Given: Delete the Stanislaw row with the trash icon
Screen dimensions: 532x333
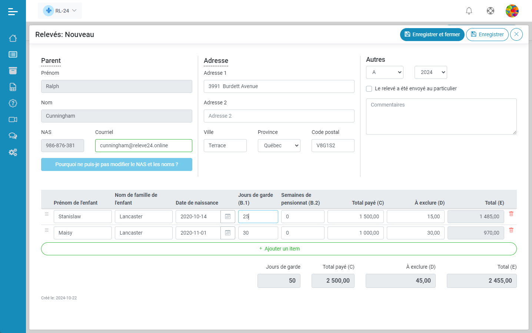Looking at the screenshot, I should click(511, 214).
